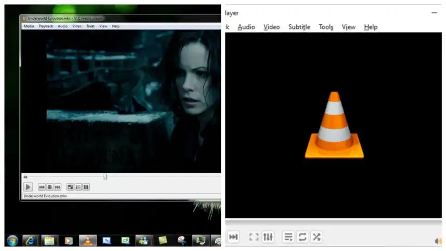Skip to next media in Underworld window
Image resolution: width=446 pixels, height=251 pixels.
point(58,187)
